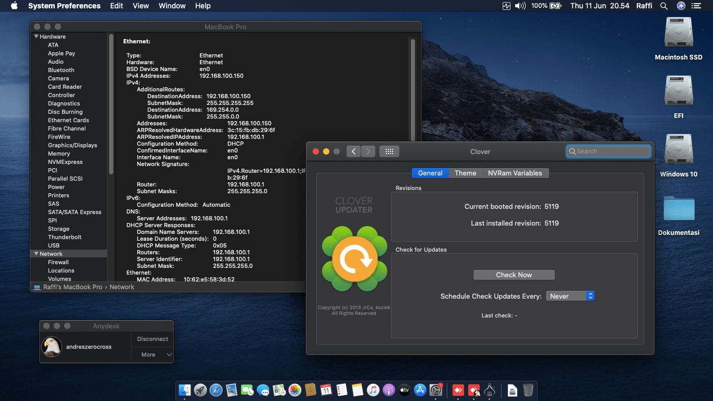The width and height of the screenshot is (713, 401).
Task: Click forward arrow in Clover toolbar
Action: (x=368, y=151)
